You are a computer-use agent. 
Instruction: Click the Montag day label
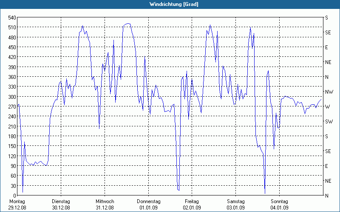point(17,202)
